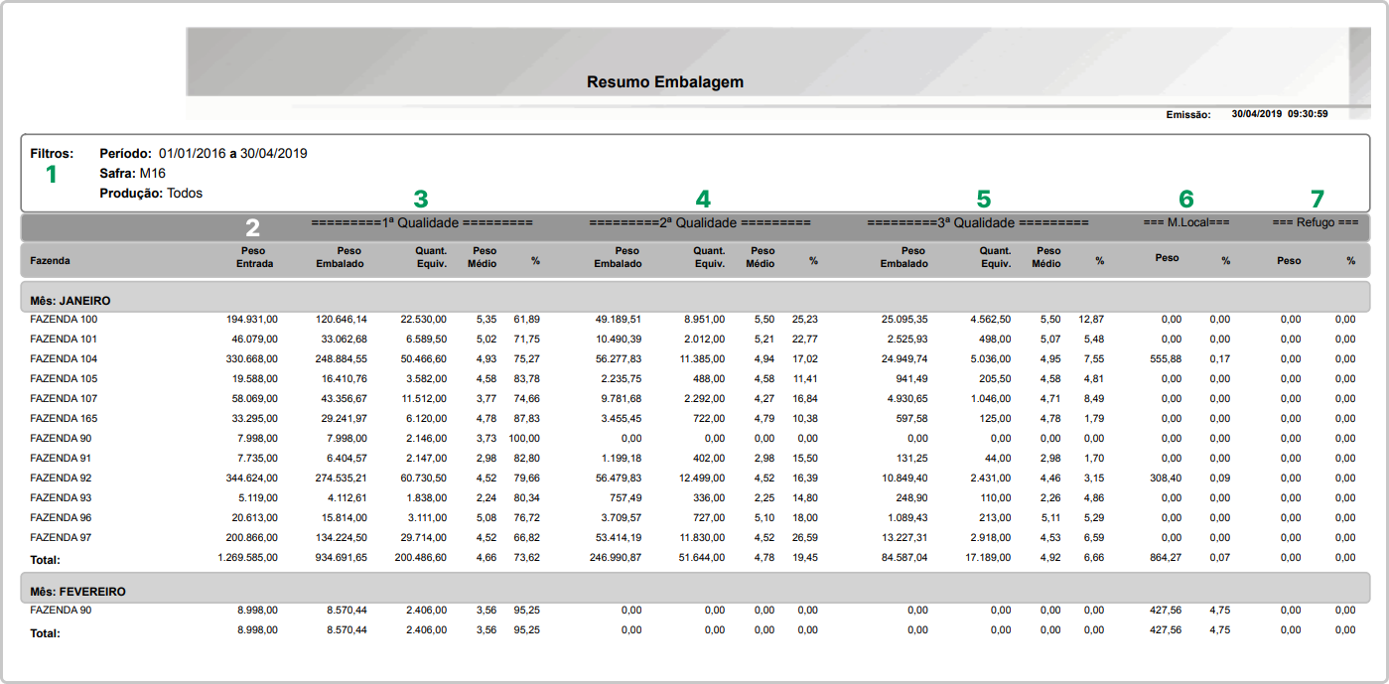The width and height of the screenshot is (1389, 684).
Task: Select the Mês: JANEIRO group header
Action: pyautogui.click(x=70, y=300)
